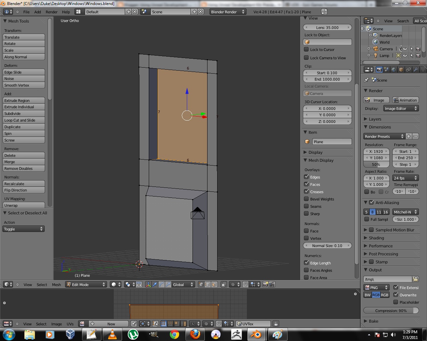Click the render camera icon at header right

click(265, 284)
